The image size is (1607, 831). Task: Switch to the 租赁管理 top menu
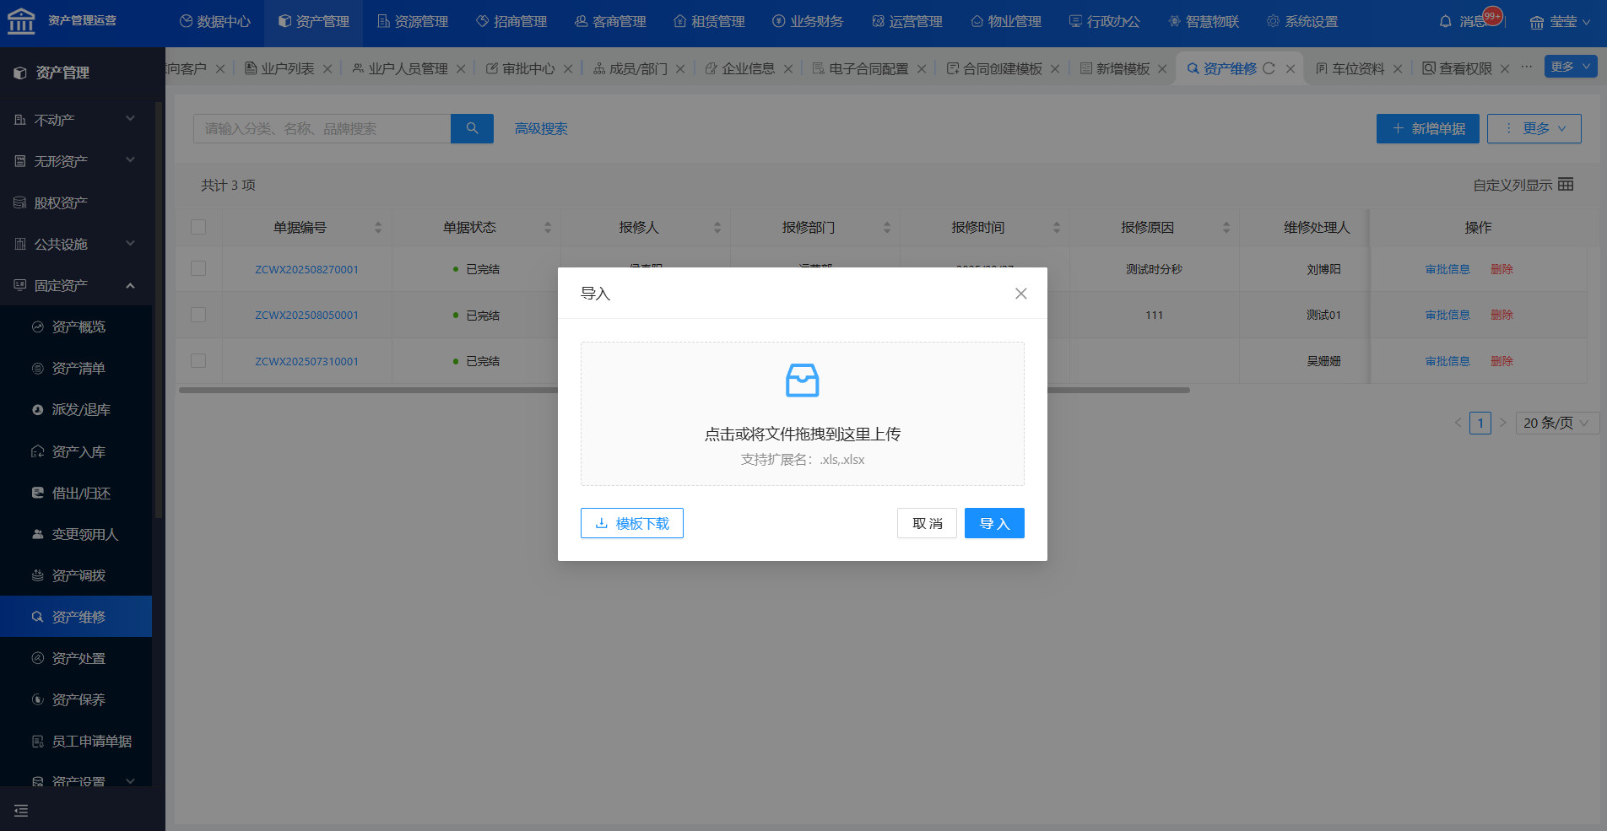pos(709,21)
